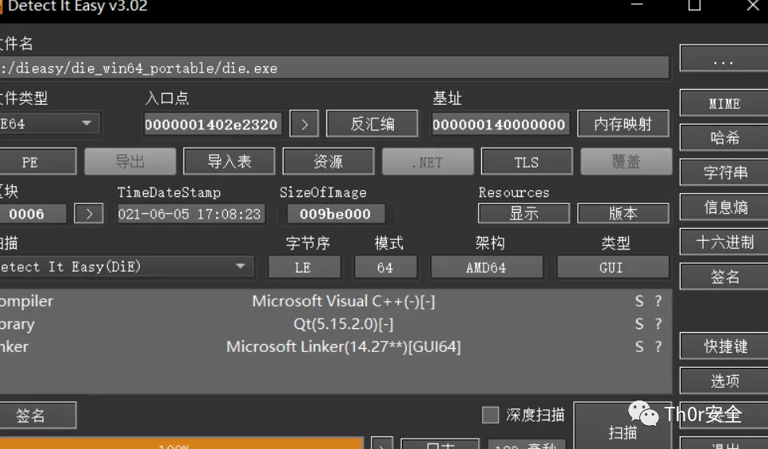
Task: Click the 签名 button in right sidebar
Action: click(724, 277)
